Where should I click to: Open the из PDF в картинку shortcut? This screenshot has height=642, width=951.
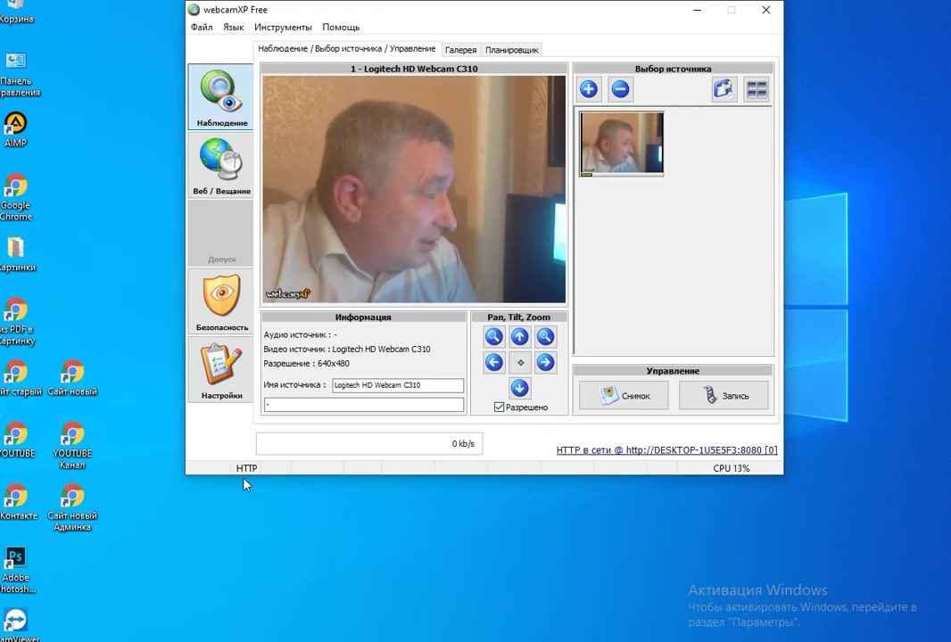[x=16, y=322]
